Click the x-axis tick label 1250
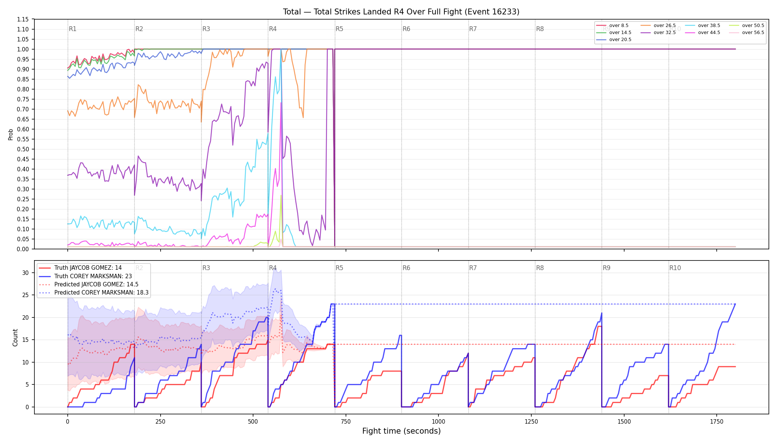This screenshot has width=777, height=444. [x=531, y=421]
